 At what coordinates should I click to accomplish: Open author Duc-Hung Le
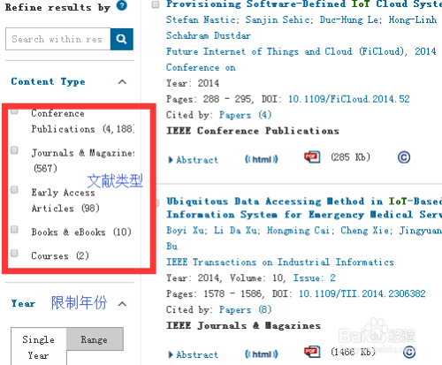coord(350,19)
